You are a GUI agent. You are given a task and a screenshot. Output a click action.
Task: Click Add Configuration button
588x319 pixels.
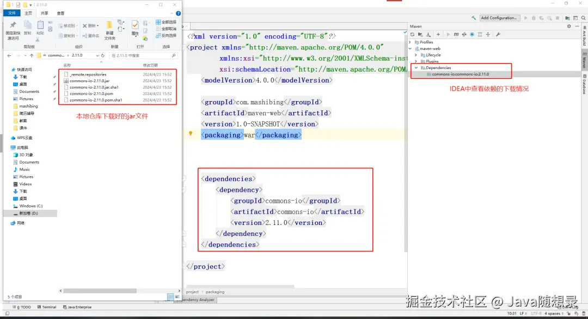(499, 18)
